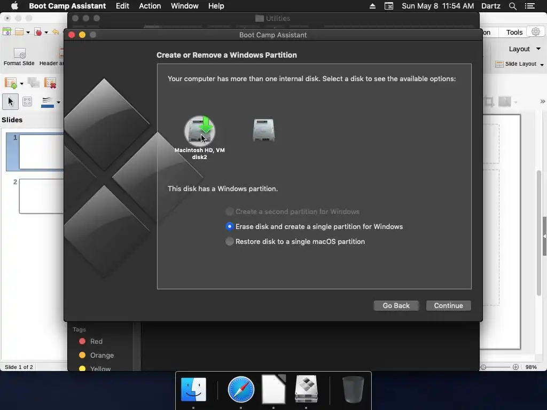Viewport: 547px width, 410px height.
Task: Open the line color dropdown arrow
Action: [58, 102]
